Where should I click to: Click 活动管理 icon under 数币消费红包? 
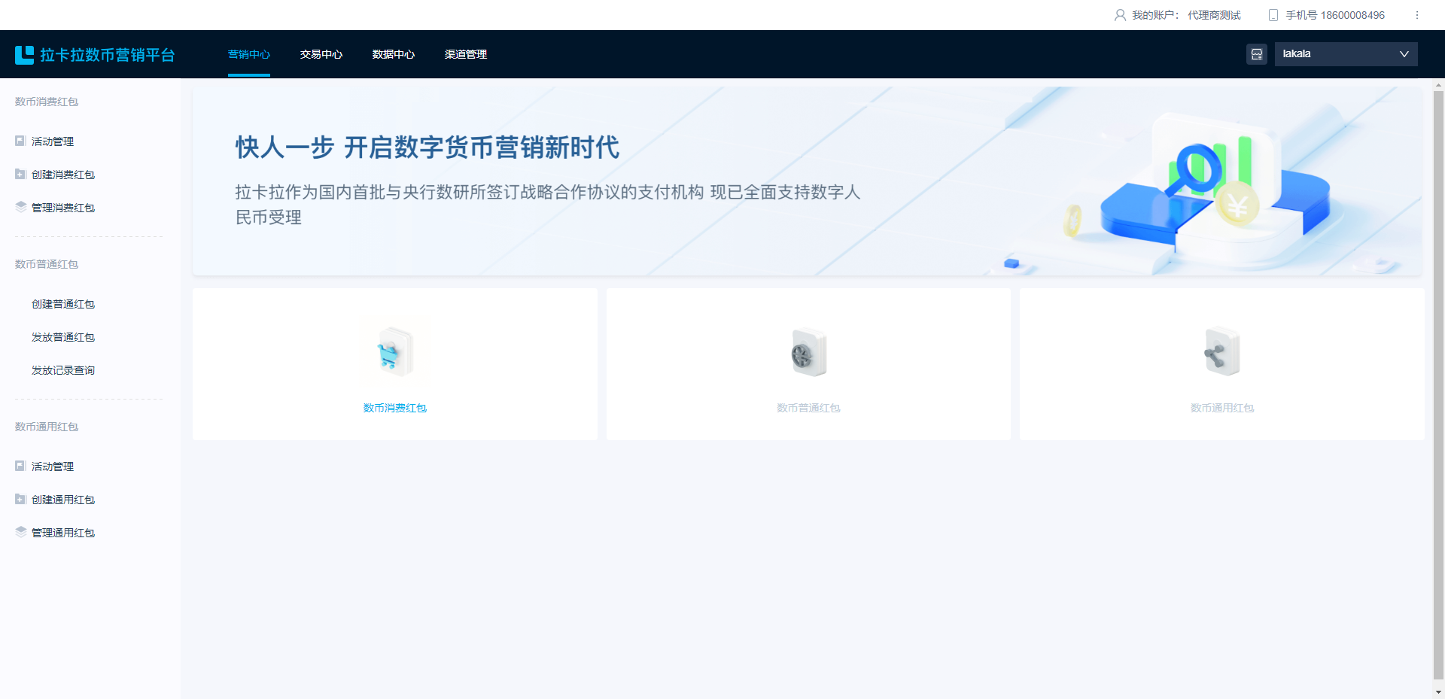[x=20, y=141]
